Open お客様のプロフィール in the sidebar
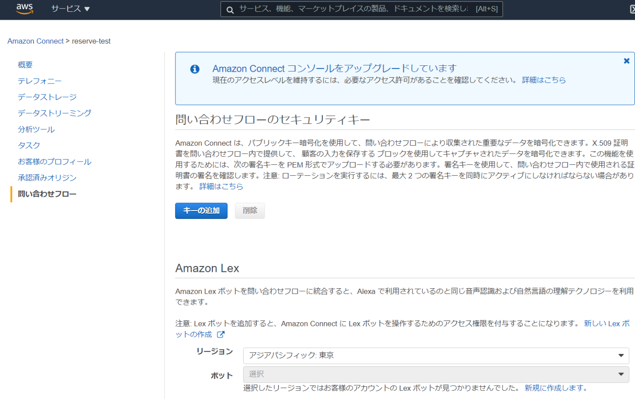Viewport: 635px width, 399px height. point(54,162)
